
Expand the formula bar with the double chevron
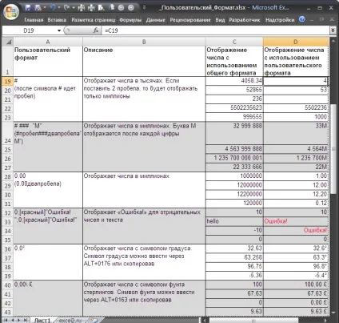pyautogui.click(x=333, y=30)
